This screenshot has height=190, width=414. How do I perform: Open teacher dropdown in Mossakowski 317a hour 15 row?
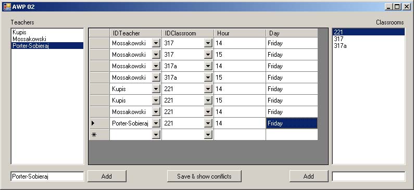156,78
